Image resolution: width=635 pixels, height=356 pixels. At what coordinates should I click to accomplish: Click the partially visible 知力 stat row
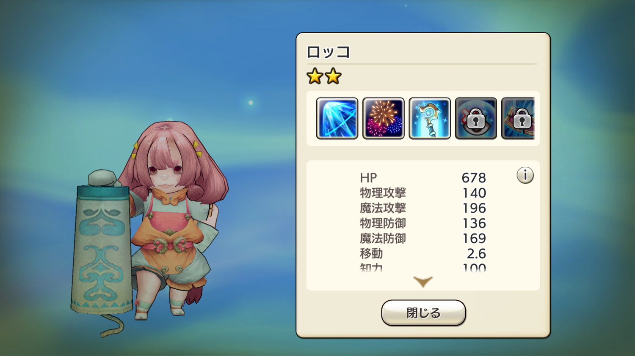423,267
